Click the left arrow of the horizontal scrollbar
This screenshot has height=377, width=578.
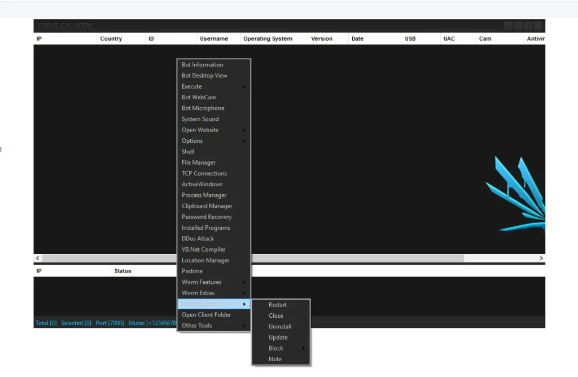(38, 258)
